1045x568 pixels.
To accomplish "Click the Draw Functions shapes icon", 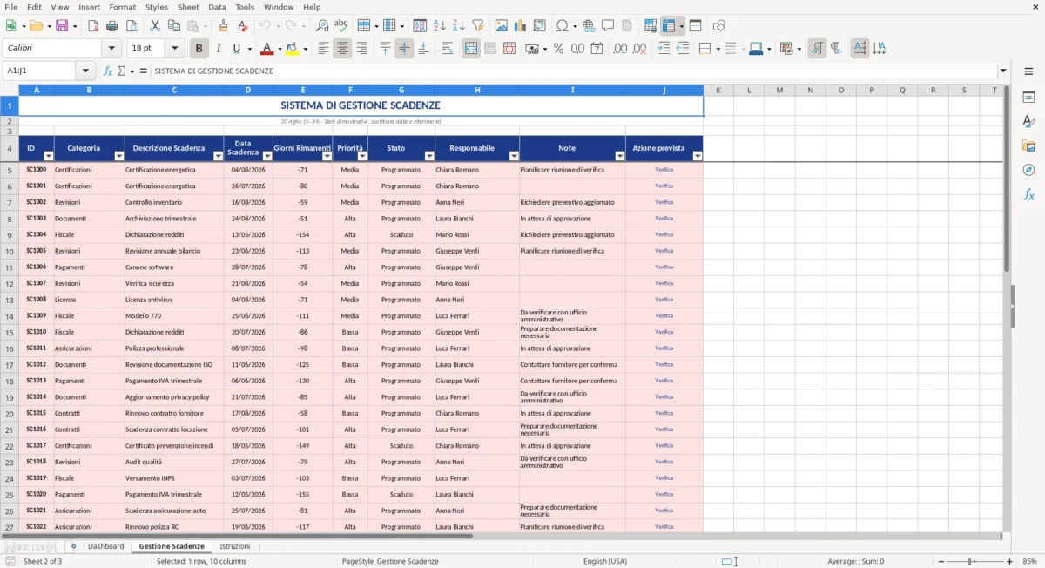I will 718,25.
